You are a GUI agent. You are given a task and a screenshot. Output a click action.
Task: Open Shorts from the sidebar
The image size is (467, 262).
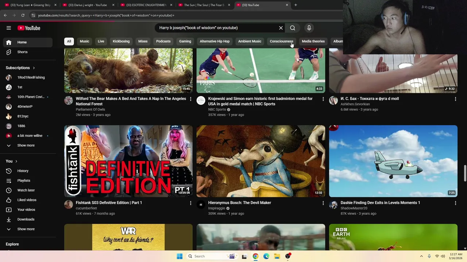[x=28, y=52]
